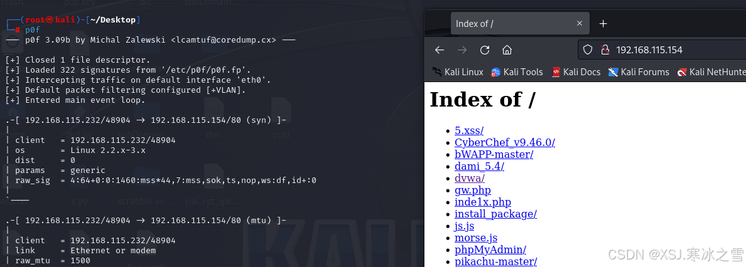Open the CyberChef_v9.46.0/ directory link
Screen dimensions: 746x267
pos(505,142)
